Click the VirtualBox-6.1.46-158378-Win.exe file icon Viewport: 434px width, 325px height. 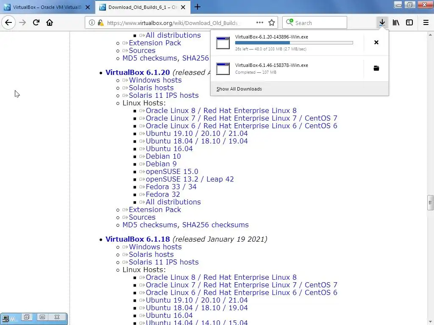(x=223, y=69)
